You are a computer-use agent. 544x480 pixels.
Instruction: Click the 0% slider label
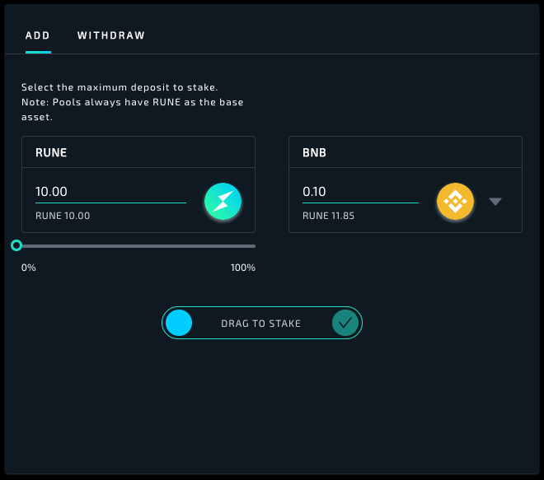coord(29,268)
